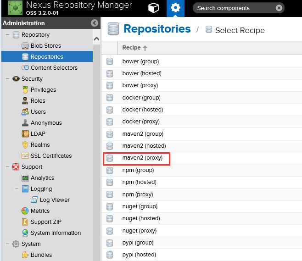The height and width of the screenshot is (261, 302).
Task: Collapse the Security tree node
Action: point(7,78)
